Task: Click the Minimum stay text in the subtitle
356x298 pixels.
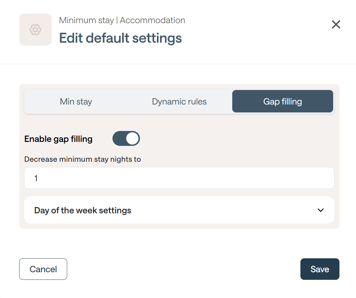Action: [86, 21]
